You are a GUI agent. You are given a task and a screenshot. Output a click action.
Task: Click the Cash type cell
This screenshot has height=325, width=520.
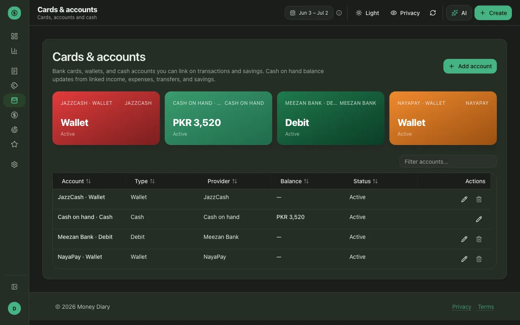click(137, 217)
